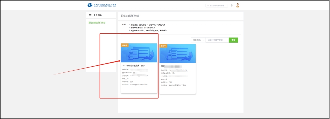The height and width of the screenshot is (119, 330).
Task: Click the 个人中心 sidebar heading
Action: pos(98,15)
